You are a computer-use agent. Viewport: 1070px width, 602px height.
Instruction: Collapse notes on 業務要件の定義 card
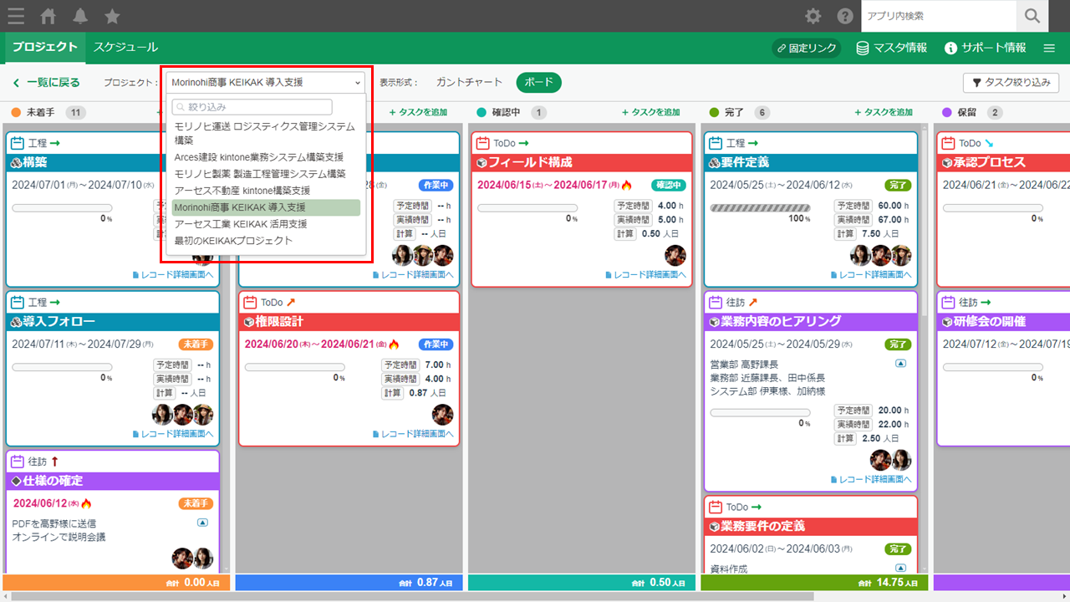click(x=900, y=568)
